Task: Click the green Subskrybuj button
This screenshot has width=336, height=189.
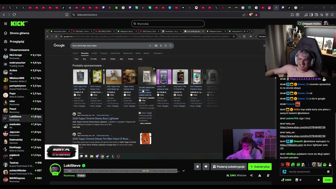Action: click(260, 167)
